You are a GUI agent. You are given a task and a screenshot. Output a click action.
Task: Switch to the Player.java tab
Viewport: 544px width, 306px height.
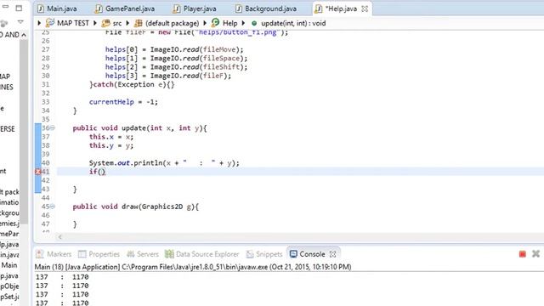point(195,8)
